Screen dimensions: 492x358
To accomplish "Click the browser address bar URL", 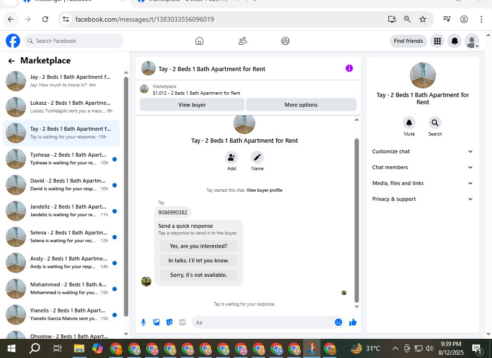I will click(x=145, y=19).
